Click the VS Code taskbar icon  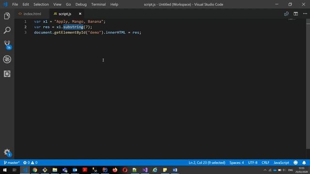25,170
